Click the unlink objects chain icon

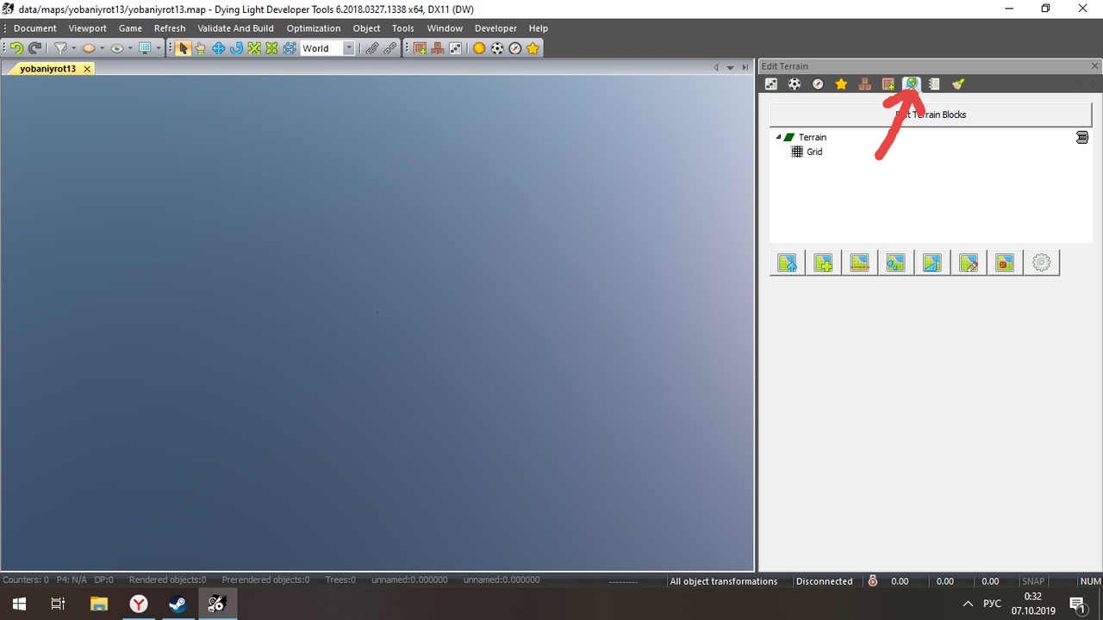(x=390, y=48)
